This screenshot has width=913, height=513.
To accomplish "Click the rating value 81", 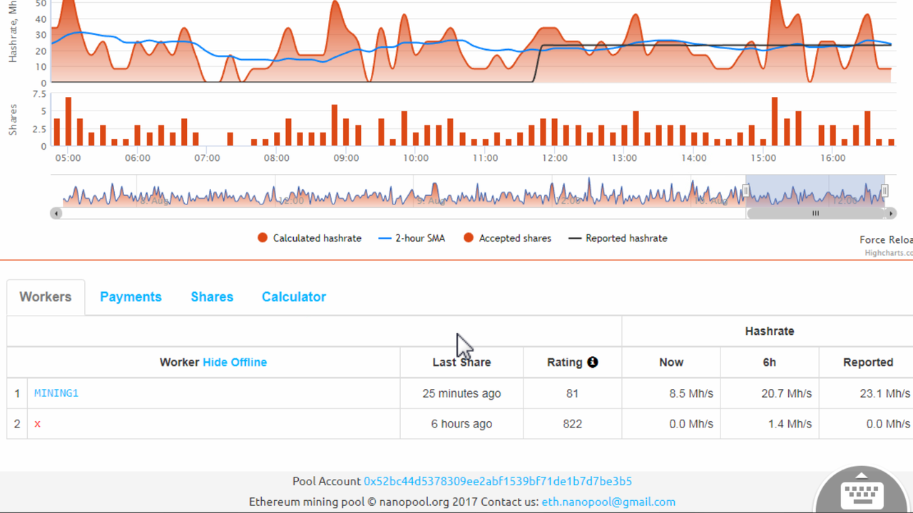I will (x=572, y=393).
